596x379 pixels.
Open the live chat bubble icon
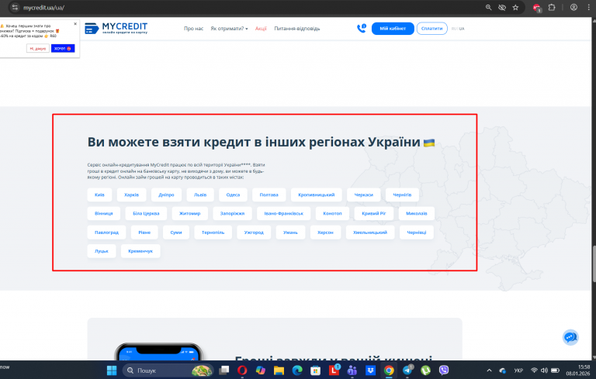(x=570, y=337)
